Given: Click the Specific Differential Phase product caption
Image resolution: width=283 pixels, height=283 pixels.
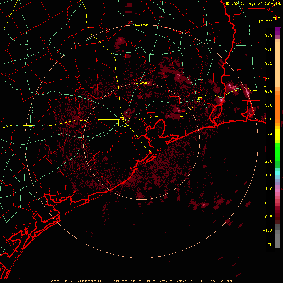Looking at the screenshot, I should coord(141,281).
